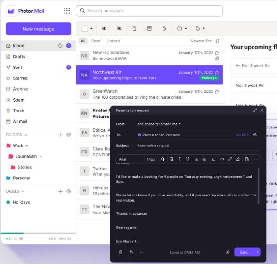Move selected messages to trash in toolbar
277x264 pixels.
click(x=134, y=28)
